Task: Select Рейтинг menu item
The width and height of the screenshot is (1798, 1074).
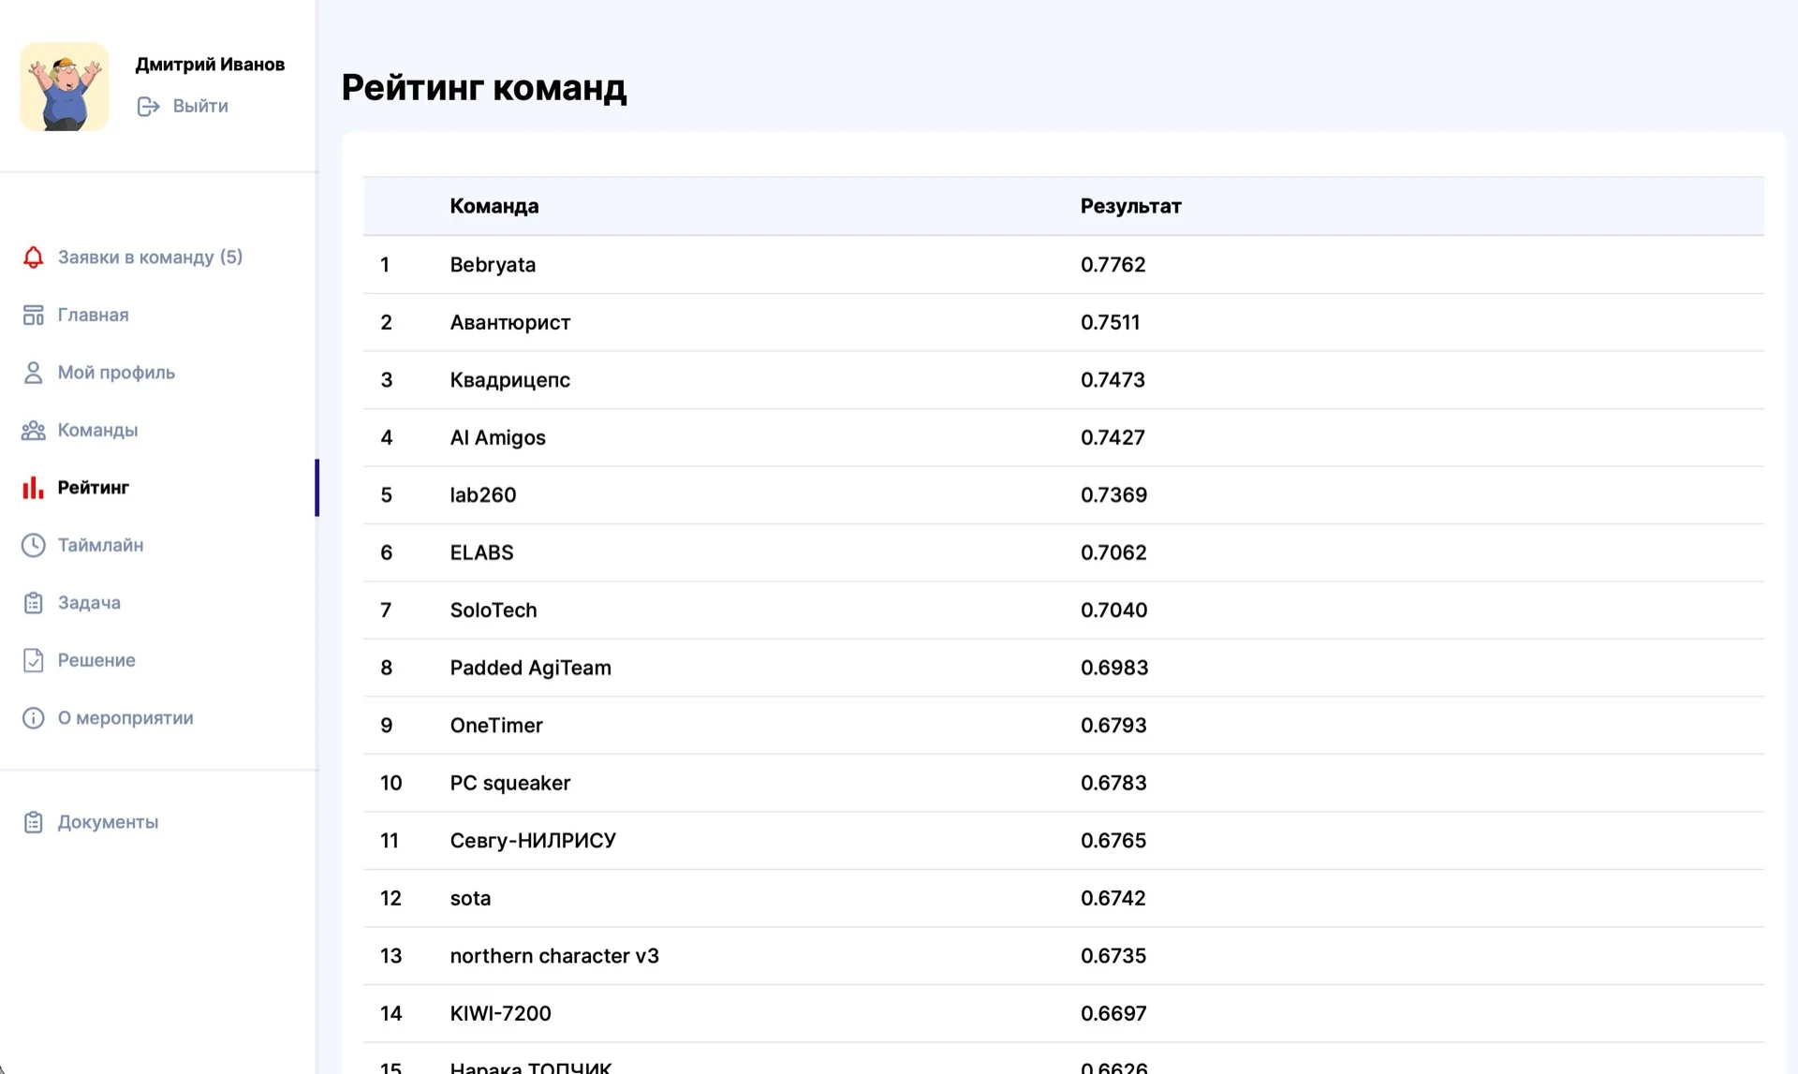Action: pyautogui.click(x=93, y=488)
